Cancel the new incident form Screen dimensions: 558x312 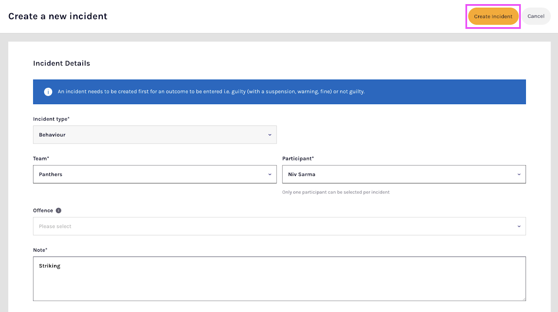(536, 16)
